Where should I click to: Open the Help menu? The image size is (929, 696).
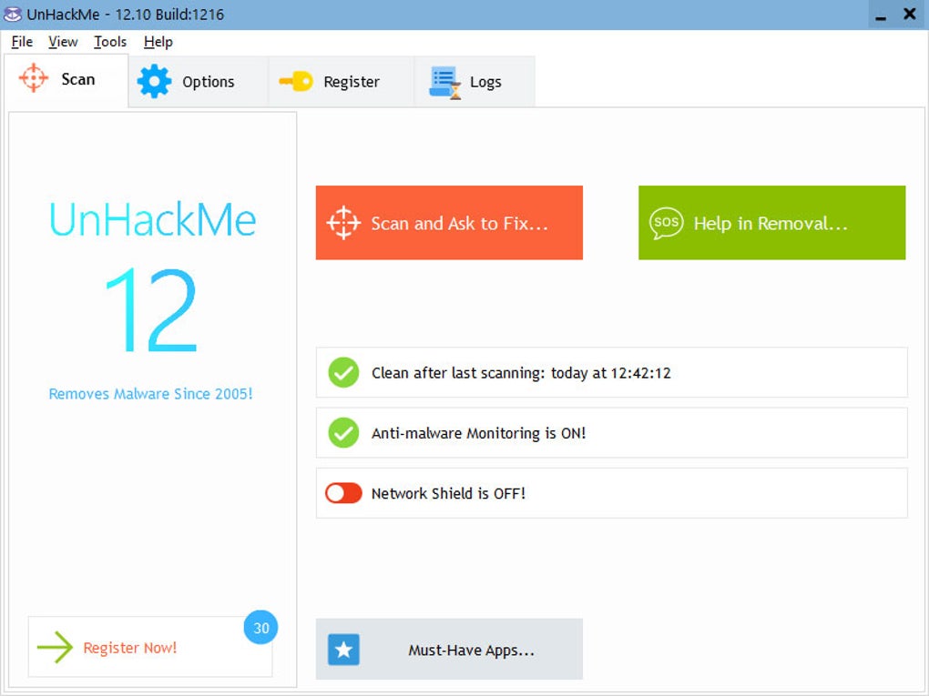pyautogui.click(x=158, y=42)
